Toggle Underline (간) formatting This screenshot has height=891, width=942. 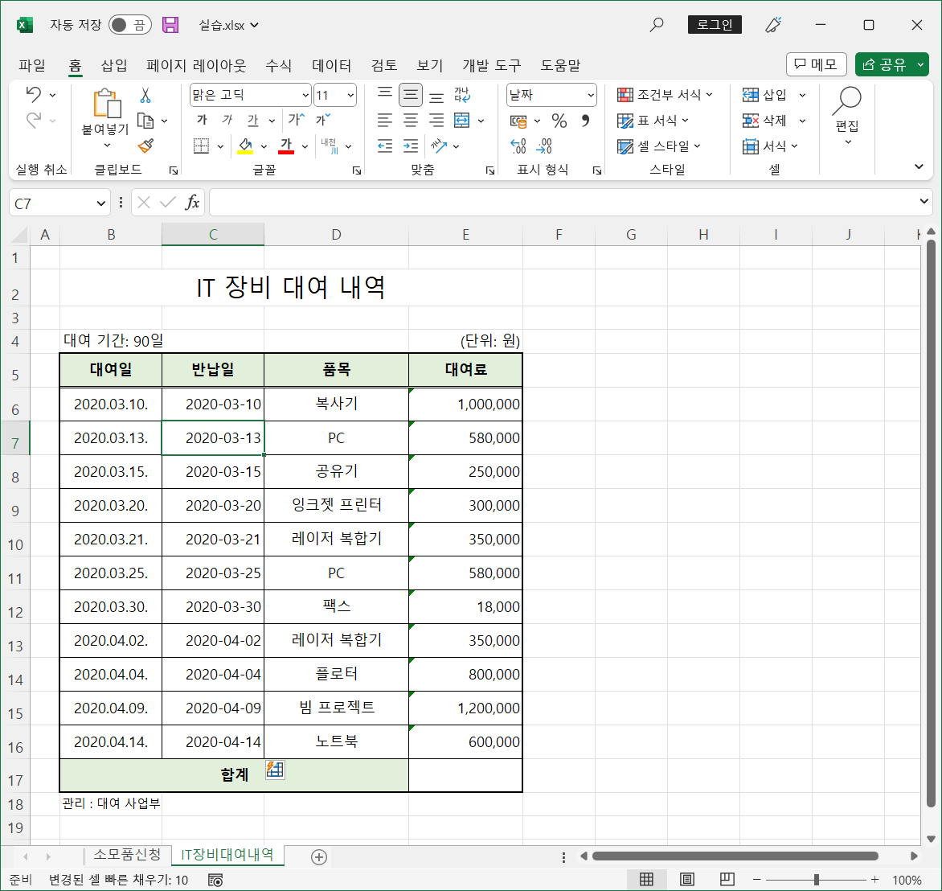tap(253, 121)
